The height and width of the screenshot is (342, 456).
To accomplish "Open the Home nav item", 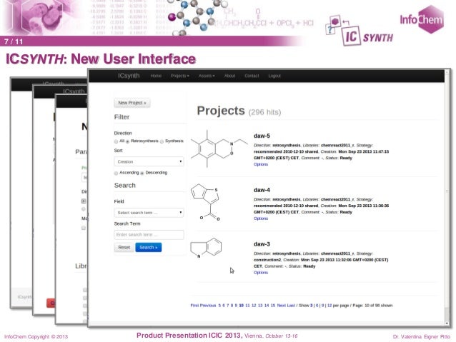I will pos(156,76).
